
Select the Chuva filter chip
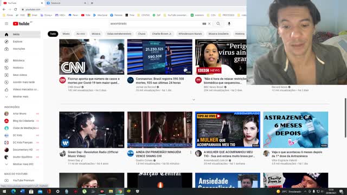tap(142, 34)
